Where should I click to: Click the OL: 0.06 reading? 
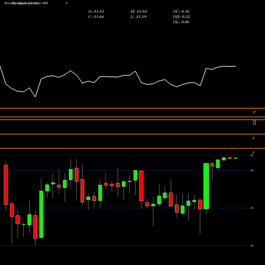coord(181,22)
